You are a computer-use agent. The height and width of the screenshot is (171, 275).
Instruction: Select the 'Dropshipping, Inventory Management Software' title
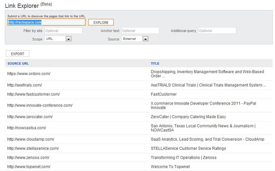207,74
